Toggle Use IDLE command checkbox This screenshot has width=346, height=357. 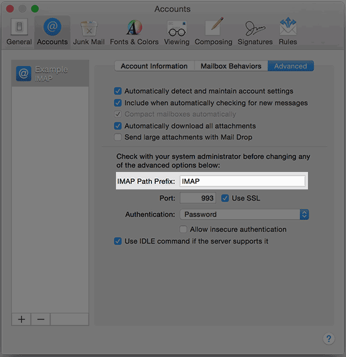point(118,241)
